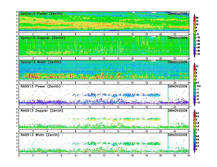This screenshot has width=217, height=167.
Task: Select the red segment of the top colorbar
Action: (x=195, y=19)
